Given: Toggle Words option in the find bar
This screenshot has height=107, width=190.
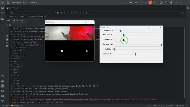Looking at the screenshot, I should tap(61, 13).
